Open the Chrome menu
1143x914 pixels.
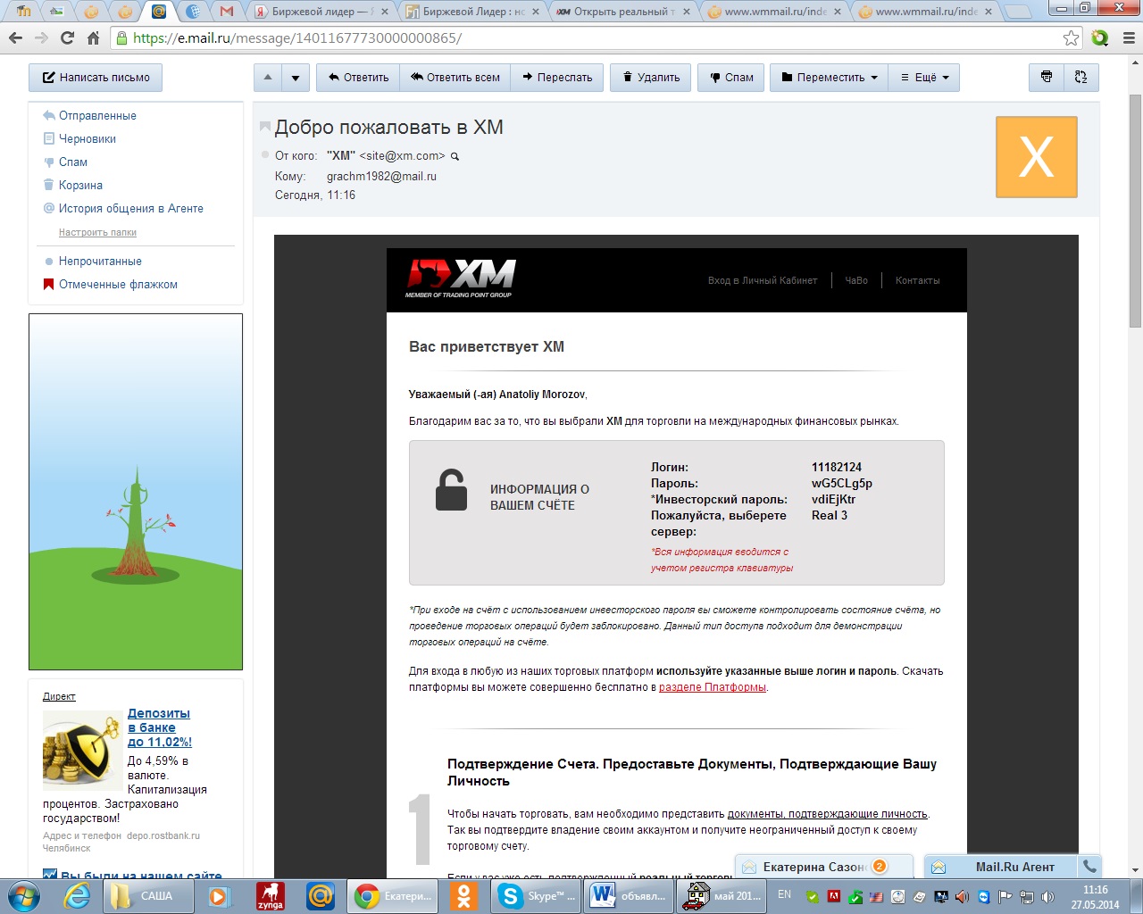coord(1128,38)
